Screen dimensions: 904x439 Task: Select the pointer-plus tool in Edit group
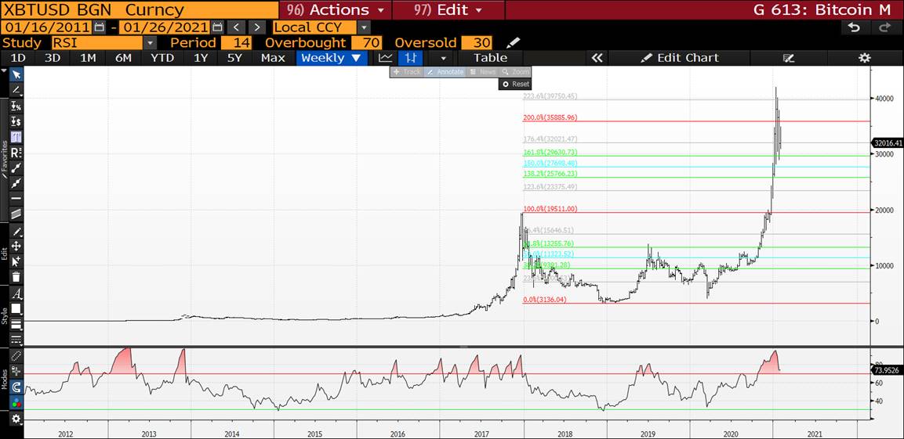16,262
